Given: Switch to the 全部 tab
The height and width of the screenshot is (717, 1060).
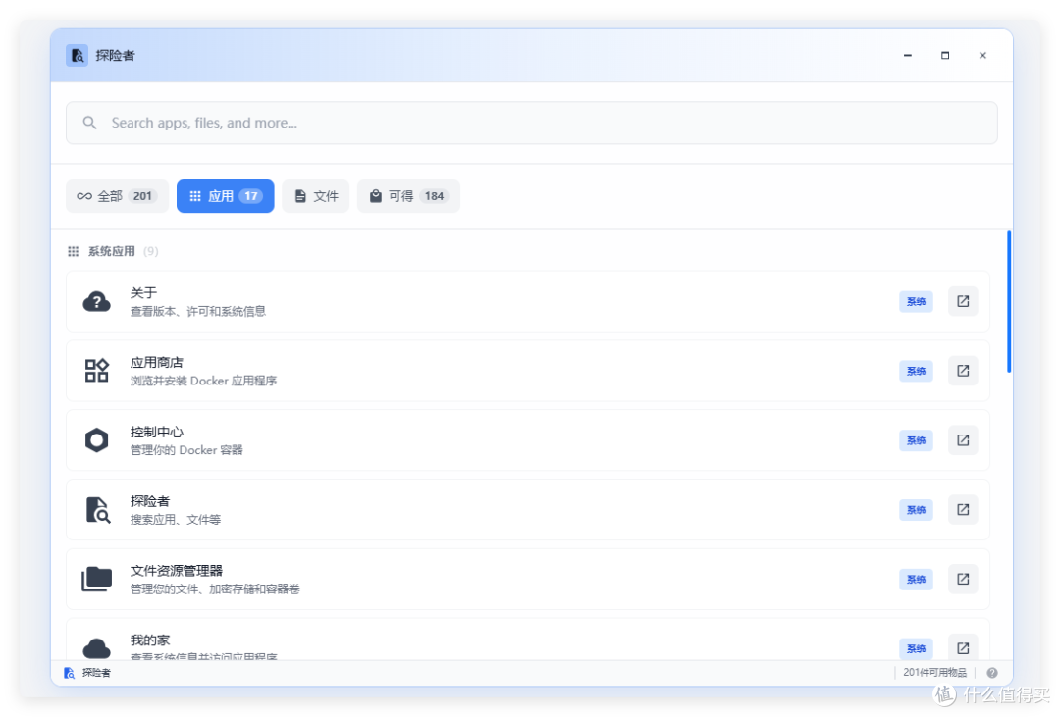Looking at the screenshot, I should pos(117,196).
